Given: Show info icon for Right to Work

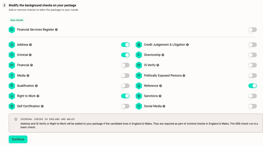Looking at the screenshot, I should click(38, 96).
